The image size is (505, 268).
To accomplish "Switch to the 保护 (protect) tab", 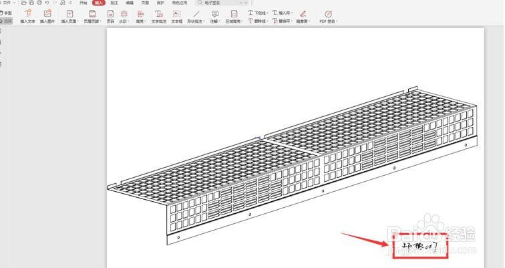I will pos(160,3).
